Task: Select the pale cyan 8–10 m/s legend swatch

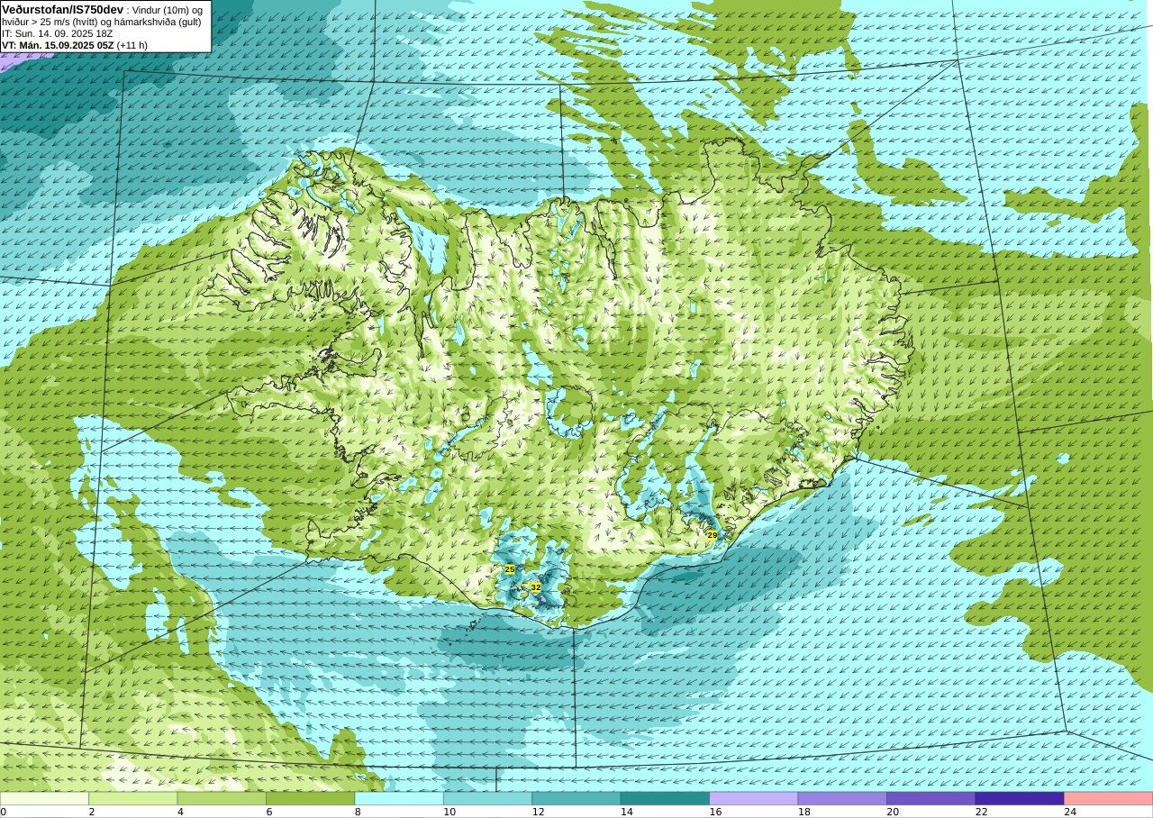Action: tap(399, 798)
